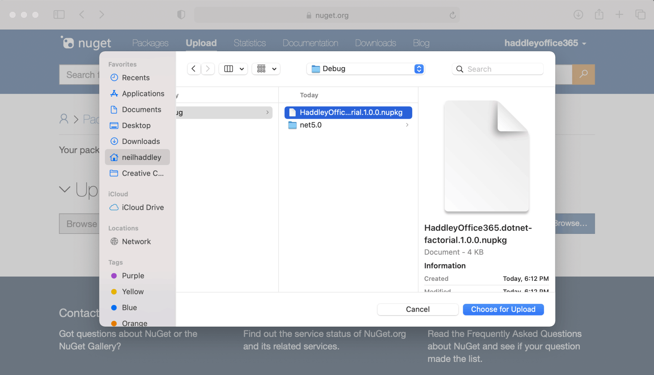Toggle the Safari sidebar

pyautogui.click(x=59, y=15)
